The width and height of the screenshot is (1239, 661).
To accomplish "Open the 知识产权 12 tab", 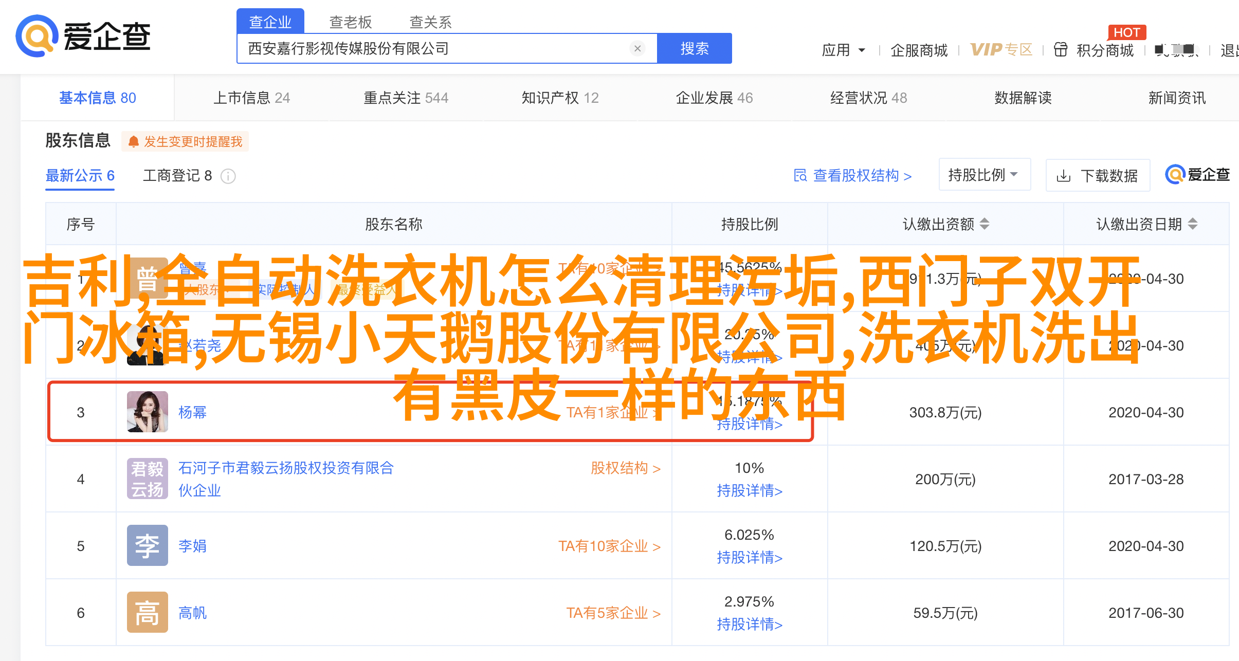I will coord(560,98).
